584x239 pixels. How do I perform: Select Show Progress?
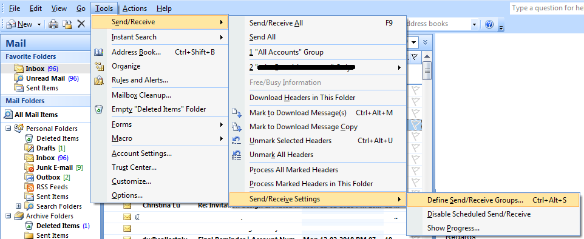pos(494,228)
